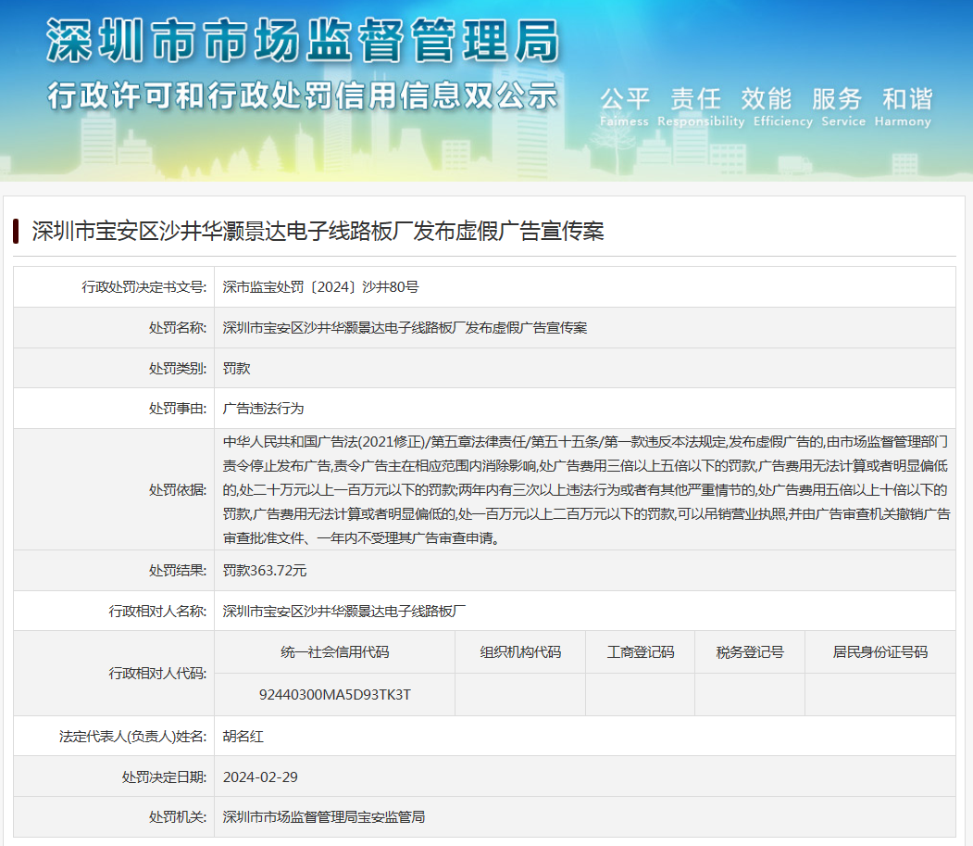Click the 居民身份证号码 column header
The image size is (973, 846).
pos(879,651)
